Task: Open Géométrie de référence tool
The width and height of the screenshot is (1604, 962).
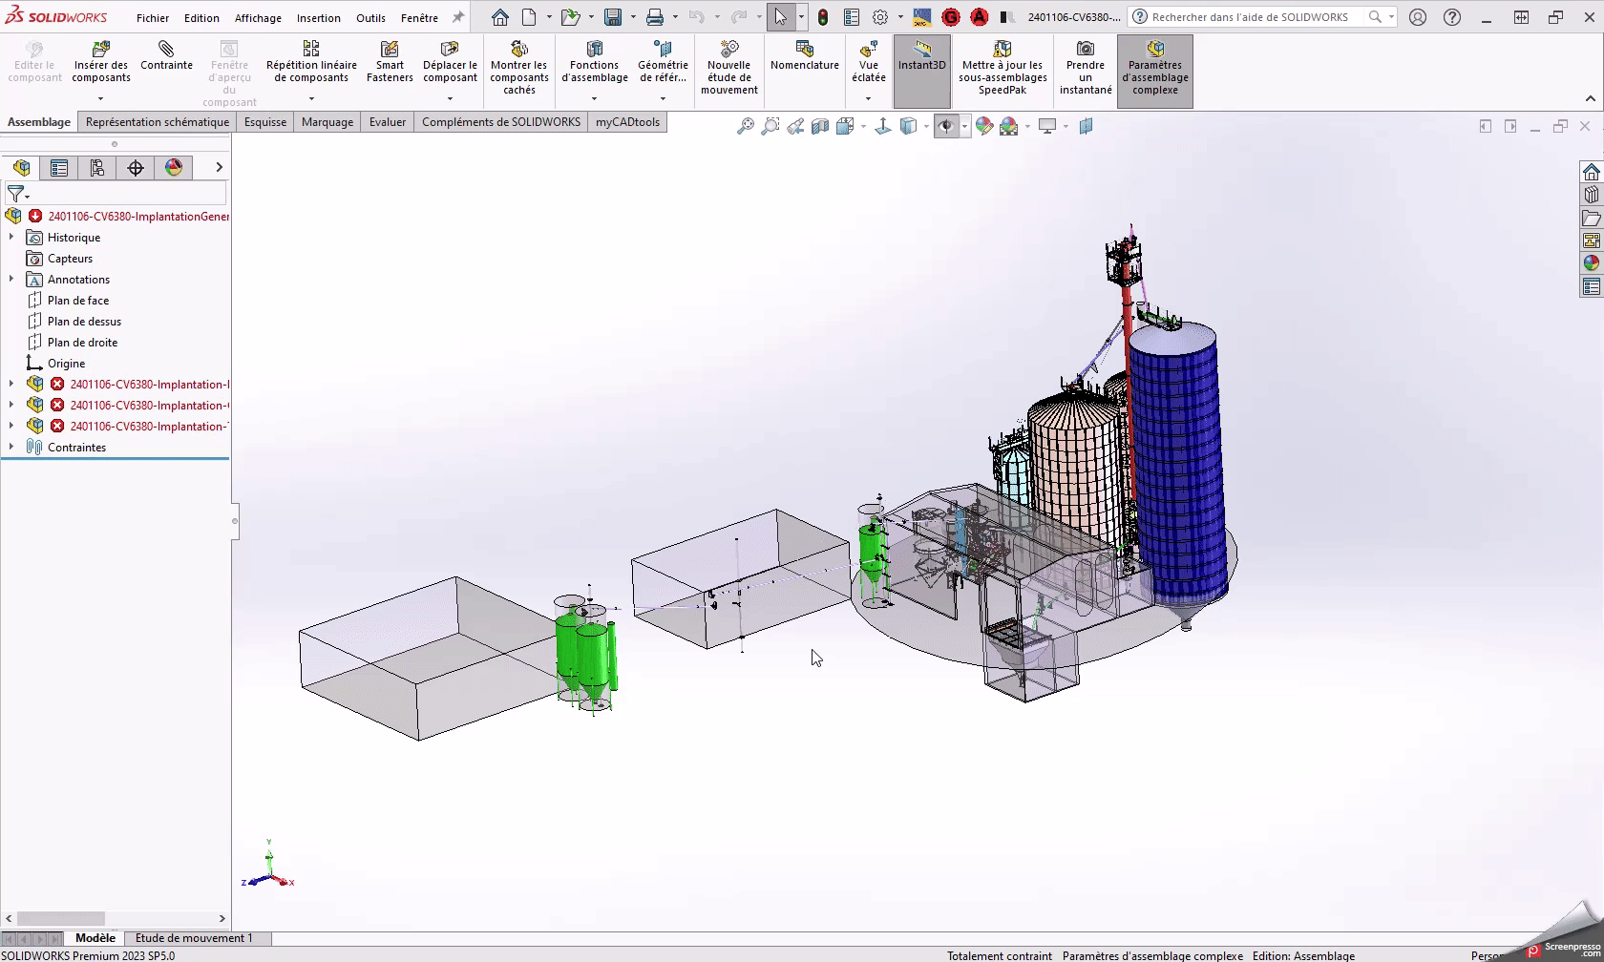Action: [663, 63]
